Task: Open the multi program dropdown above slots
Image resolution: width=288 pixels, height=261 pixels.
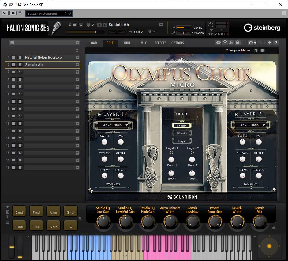Action: click(x=77, y=43)
